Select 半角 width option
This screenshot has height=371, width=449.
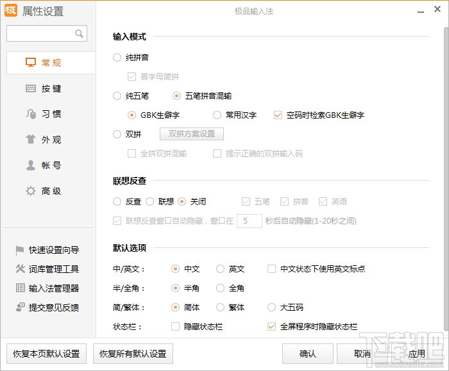[x=175, y=288]
